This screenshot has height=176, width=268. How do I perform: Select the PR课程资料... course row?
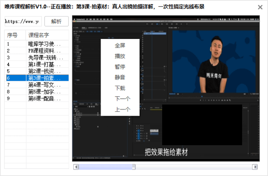pos(37,51)
